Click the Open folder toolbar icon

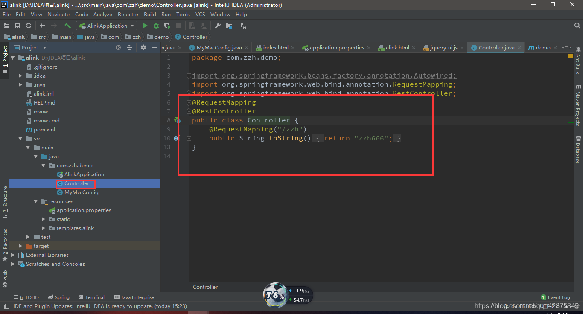click(x=7, y=26)
